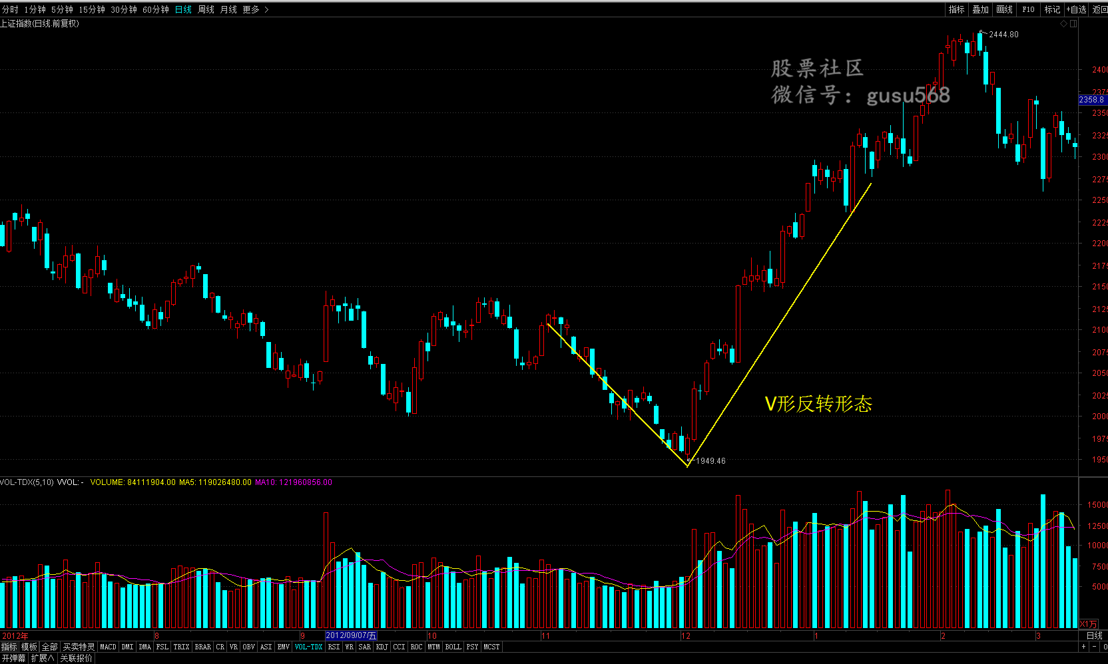Switch indicator to CR
This screenshot has width=1108, height=664.
click(220, 647)
